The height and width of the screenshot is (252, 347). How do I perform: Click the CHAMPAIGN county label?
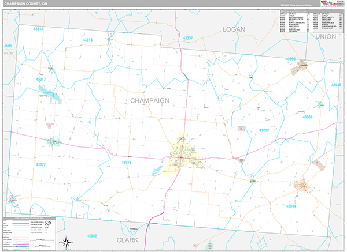[x=150, y=100]
